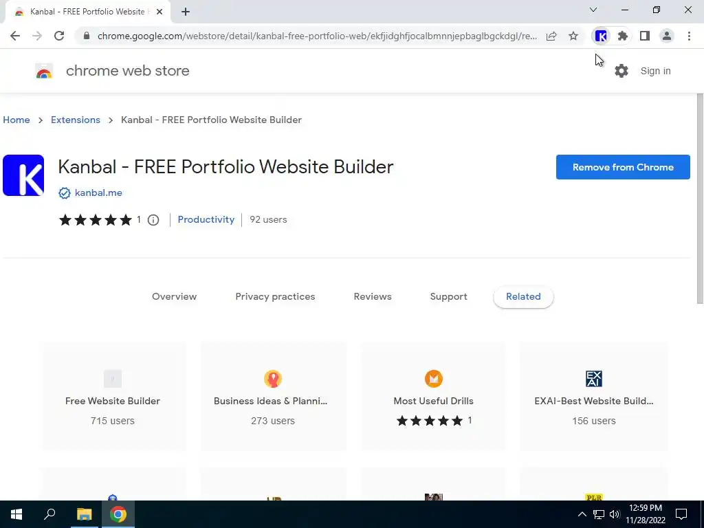Click the verified publisher badge

(x=65, y=193)
